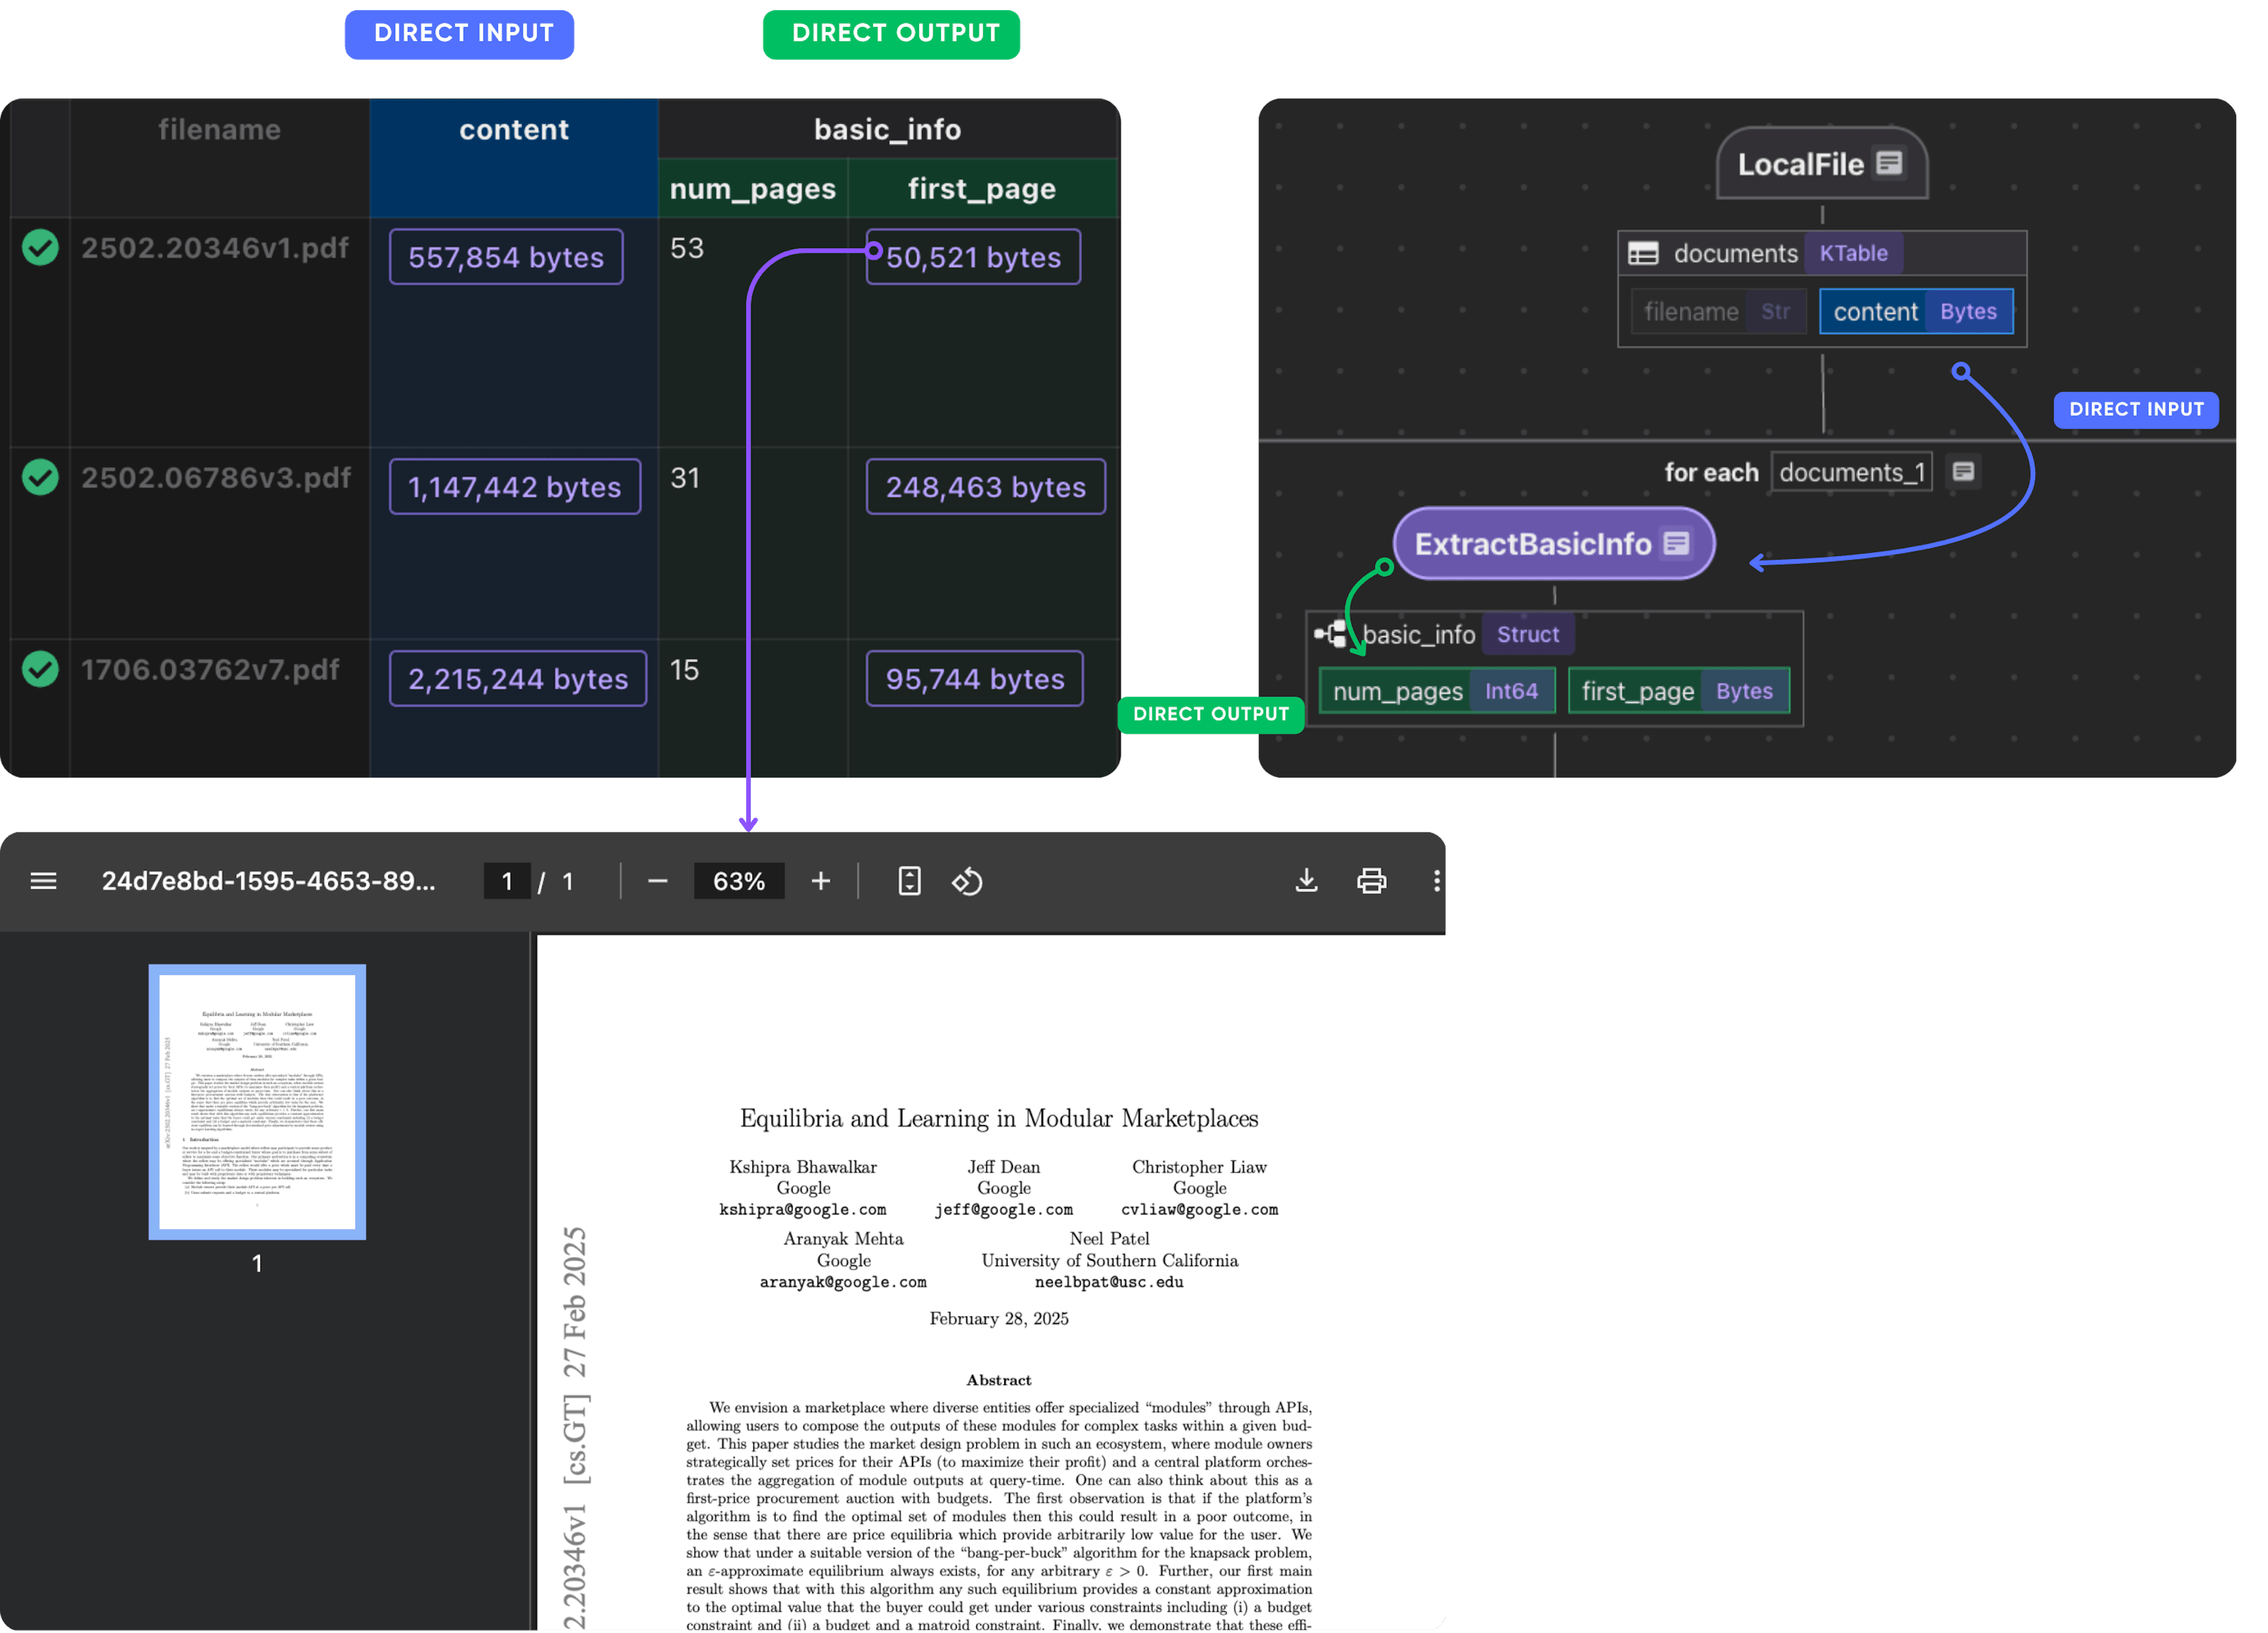Click the fit to page icon
This screenshot has height=1633, width=2268.
909,880
